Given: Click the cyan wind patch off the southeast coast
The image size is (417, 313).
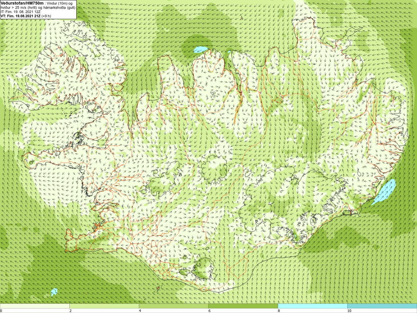Looking at the screenshot, I should coord(384,192).
